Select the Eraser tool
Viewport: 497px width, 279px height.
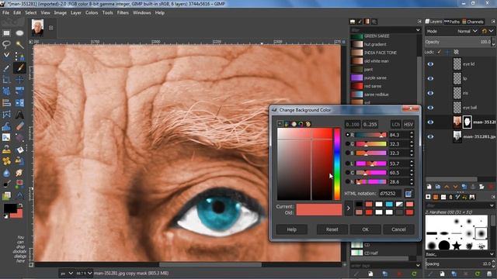coord(19,126)
